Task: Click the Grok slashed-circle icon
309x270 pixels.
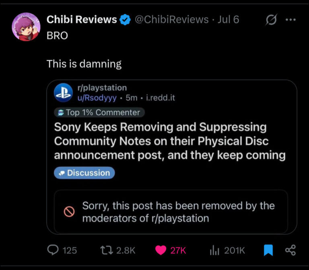Action: point(271,19)
